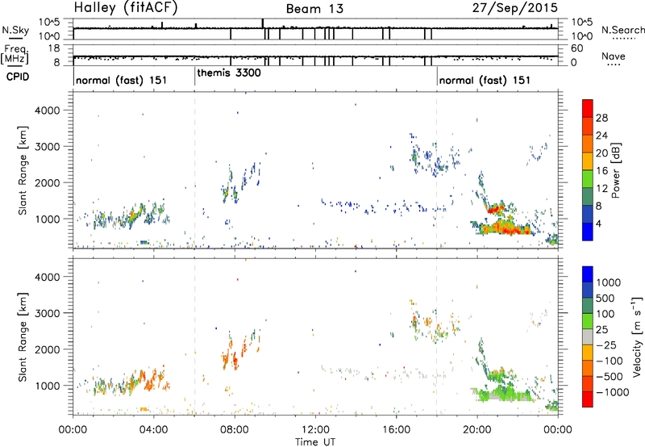The image size is (645, 447).
Task: Click the '12:00' time tick label
Action: click(315, 430)
